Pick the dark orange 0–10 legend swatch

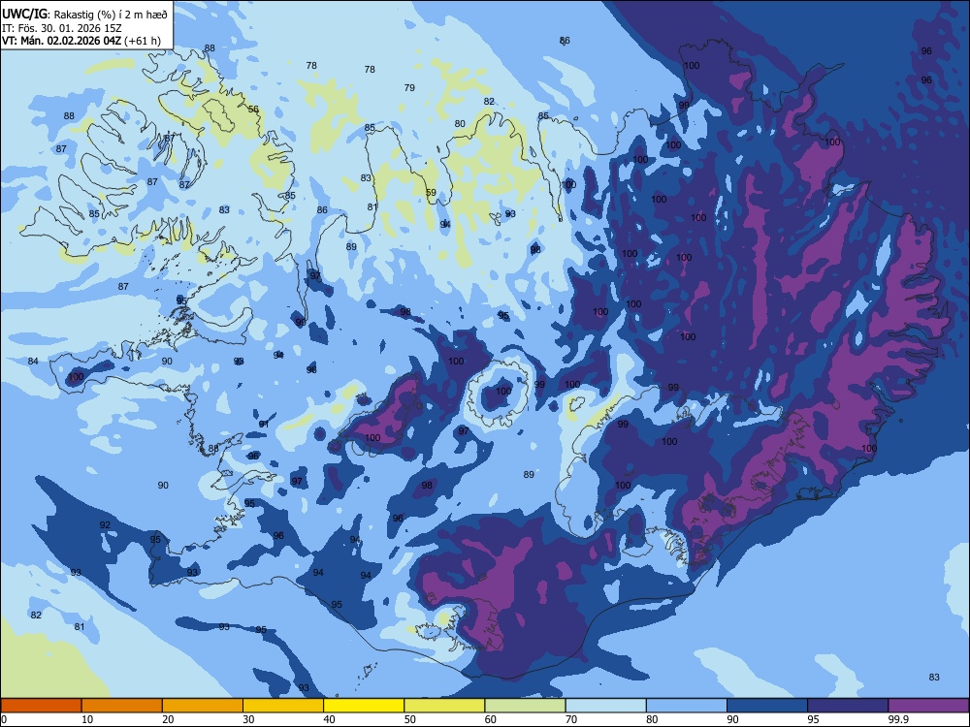(x=41, y=706)
